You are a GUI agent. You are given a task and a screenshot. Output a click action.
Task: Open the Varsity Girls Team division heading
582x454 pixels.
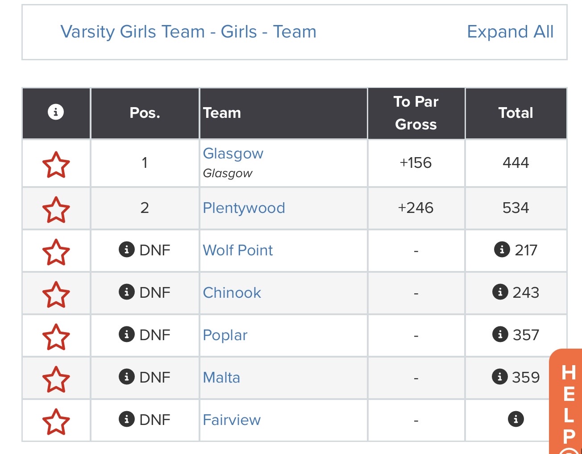click(188, 32)
